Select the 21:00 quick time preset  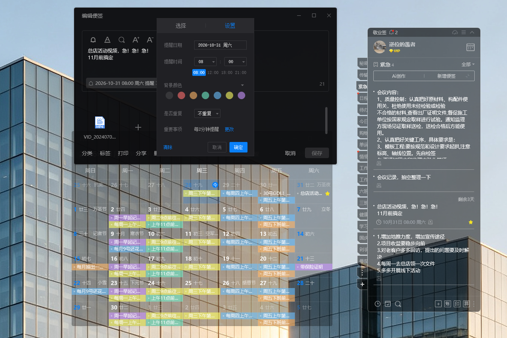241,72
